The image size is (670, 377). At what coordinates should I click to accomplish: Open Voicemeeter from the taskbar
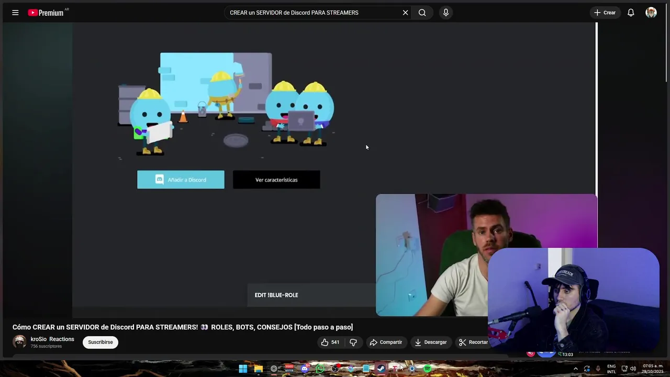[289, 369]
